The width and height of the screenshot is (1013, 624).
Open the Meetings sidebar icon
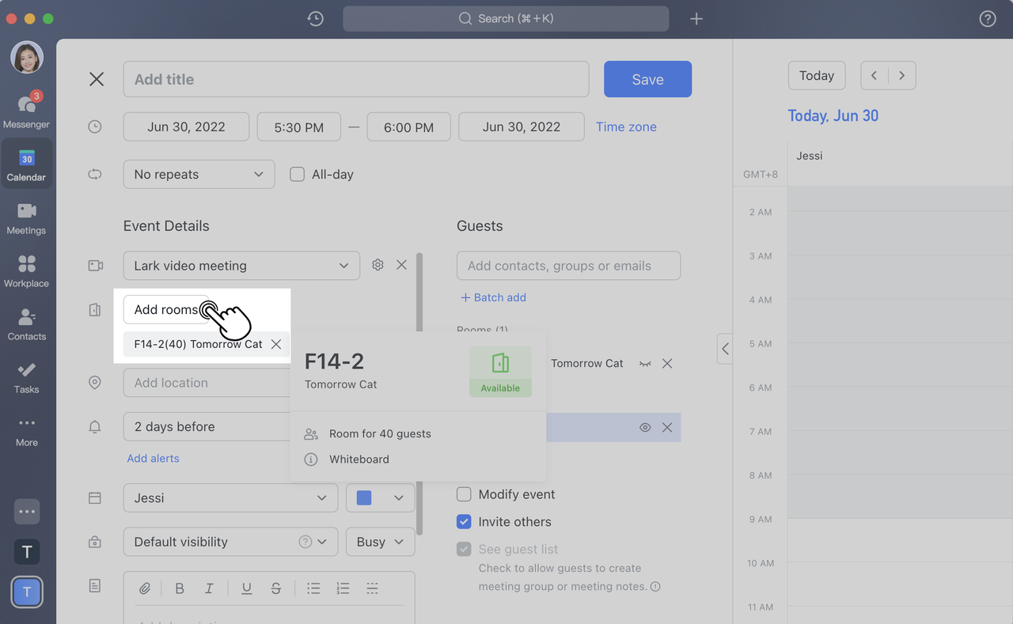point(26,217)
